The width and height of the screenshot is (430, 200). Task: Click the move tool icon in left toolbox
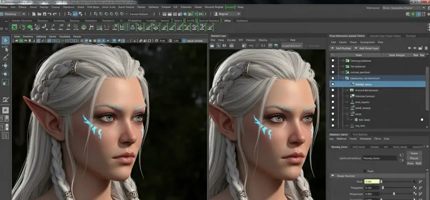(6, 66)
